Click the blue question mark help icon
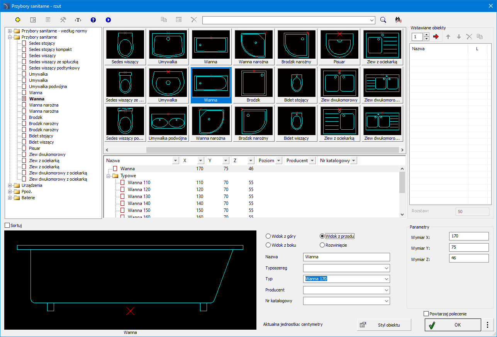This screenshot has width=497, height=337. coord(93,20)
